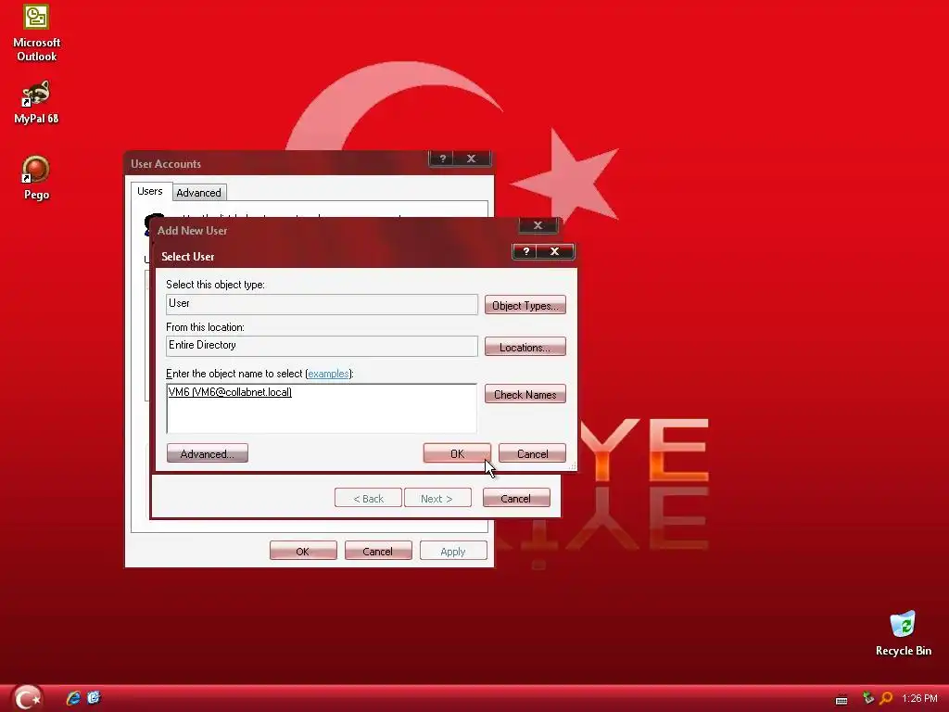Switch to the Users tab in User Accounts
Screen dimensions: 949x712
pos(149,191)
